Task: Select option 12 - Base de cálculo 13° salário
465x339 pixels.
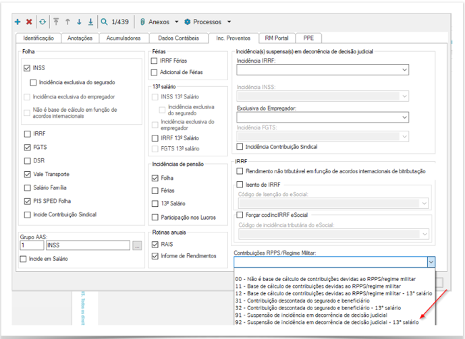Action: point(333,293)
